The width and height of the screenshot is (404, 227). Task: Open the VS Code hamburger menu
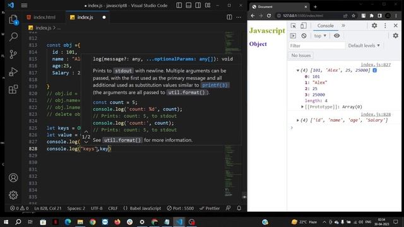click(x=24, y=6)
